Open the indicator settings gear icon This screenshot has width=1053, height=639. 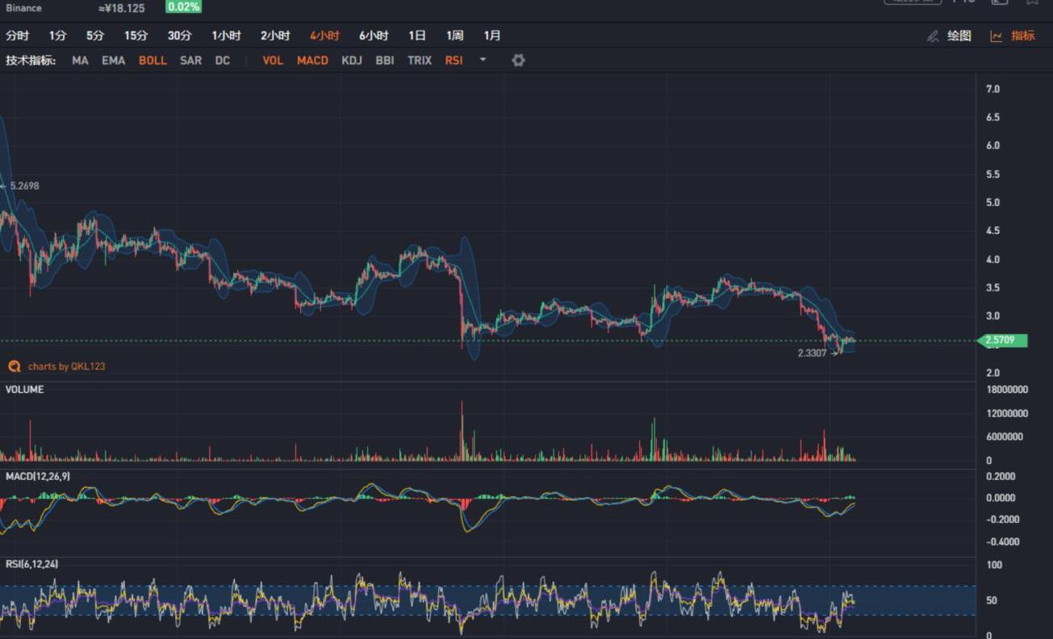[518, 61]
